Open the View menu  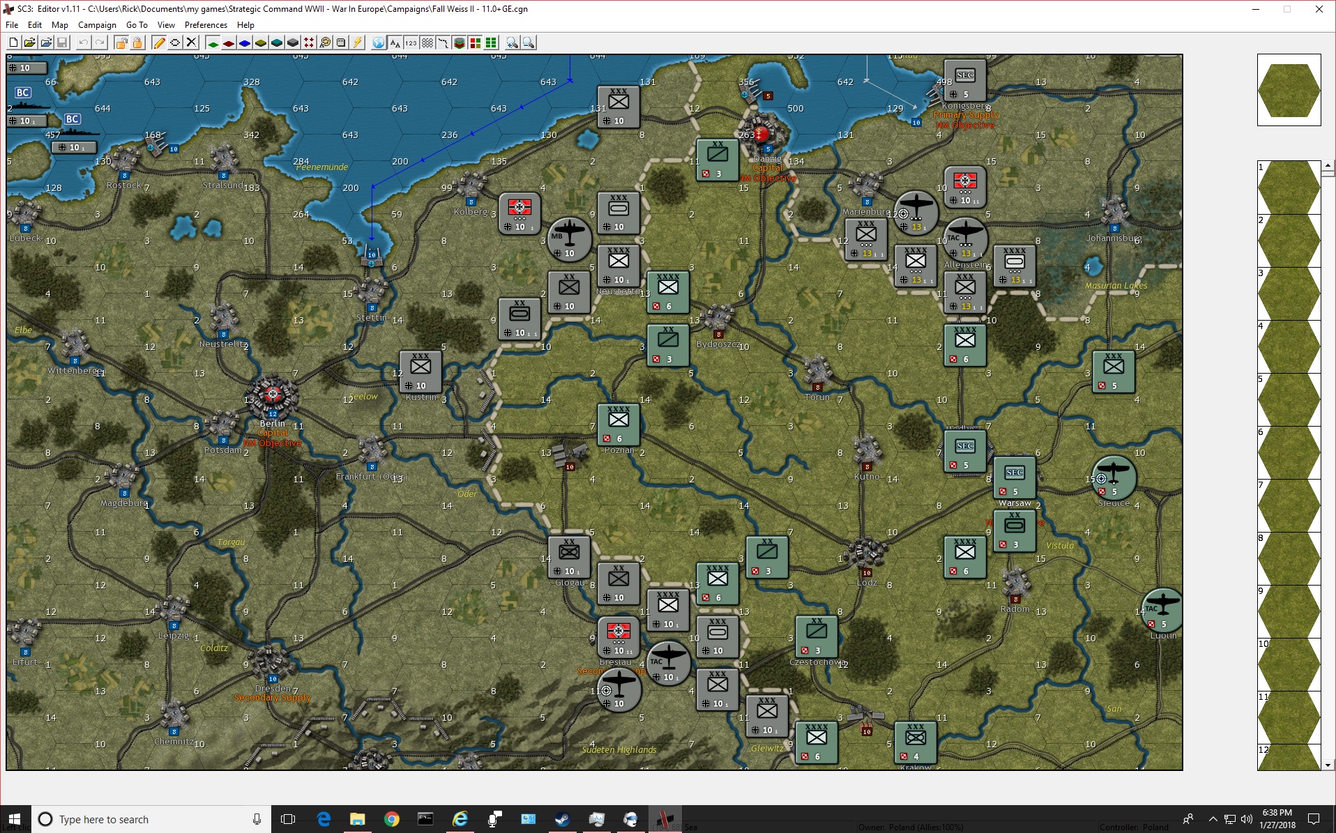click(x=166, y=25)
